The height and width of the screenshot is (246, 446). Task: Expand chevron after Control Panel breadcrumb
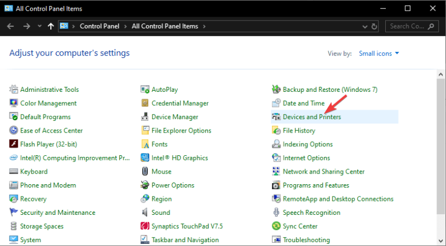click(125, 26)
